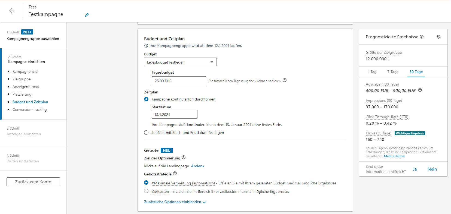The image size is (451, 214).
Task: Click the 37.000 – 170.000 impressions value
Action: click(382, 107)
